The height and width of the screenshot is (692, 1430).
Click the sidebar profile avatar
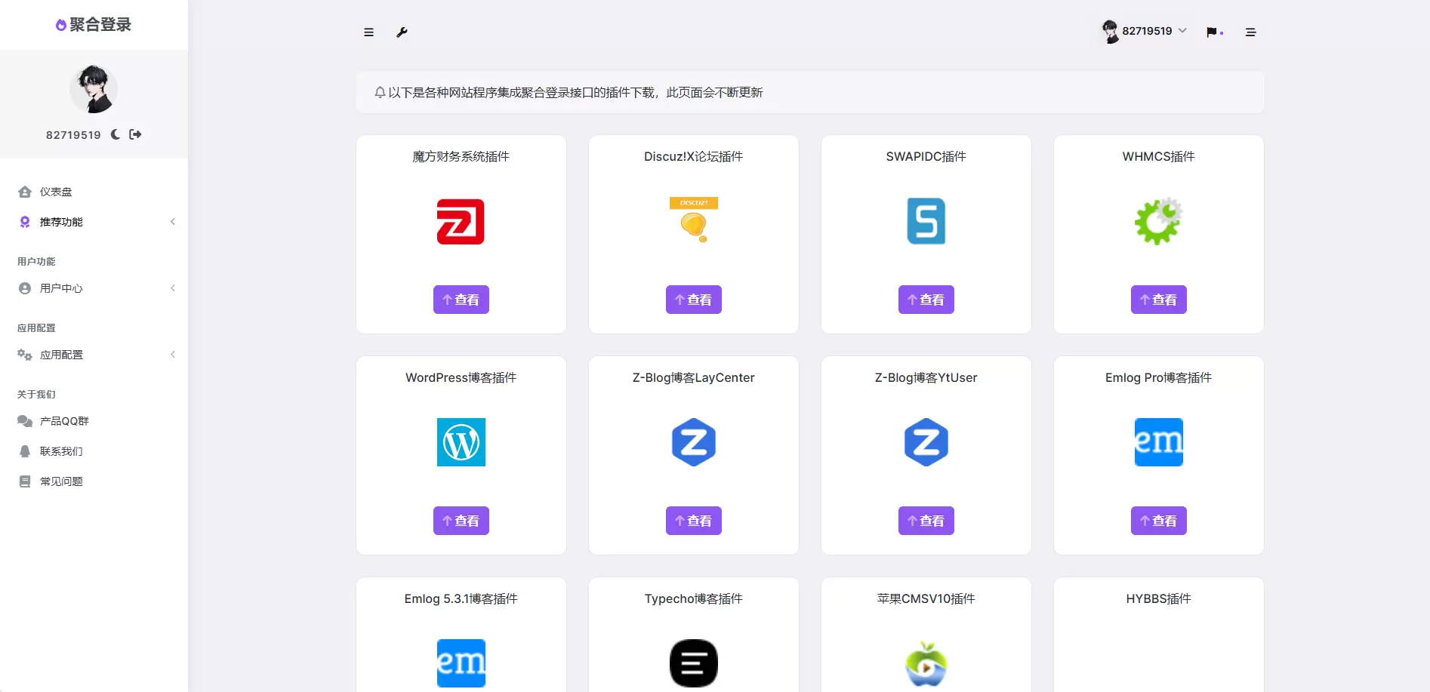pyautogui.click(x=94, y=89)
